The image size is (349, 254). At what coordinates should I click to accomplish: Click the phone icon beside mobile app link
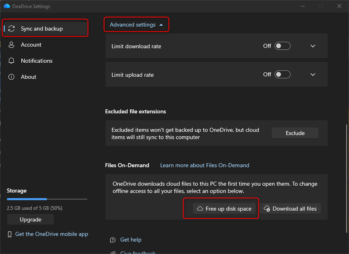(x=10, y=234)
